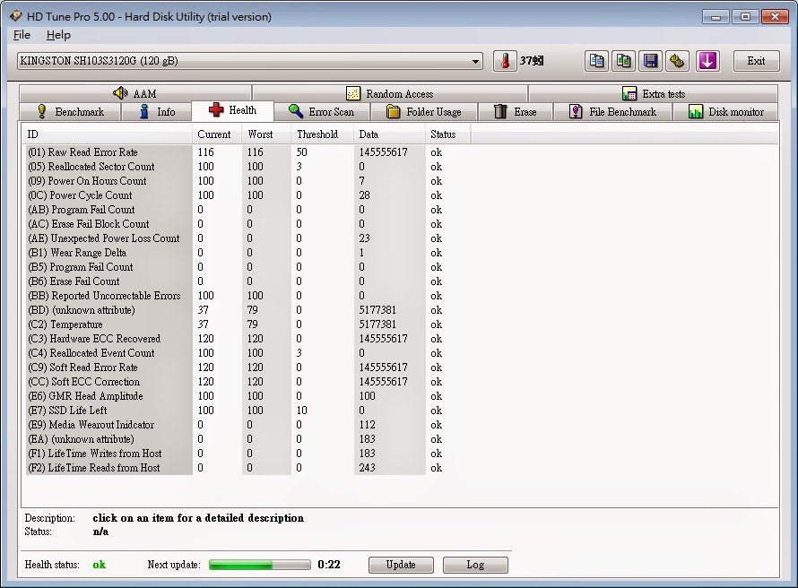Click the Random Access tab icon

tap(353, 93)
